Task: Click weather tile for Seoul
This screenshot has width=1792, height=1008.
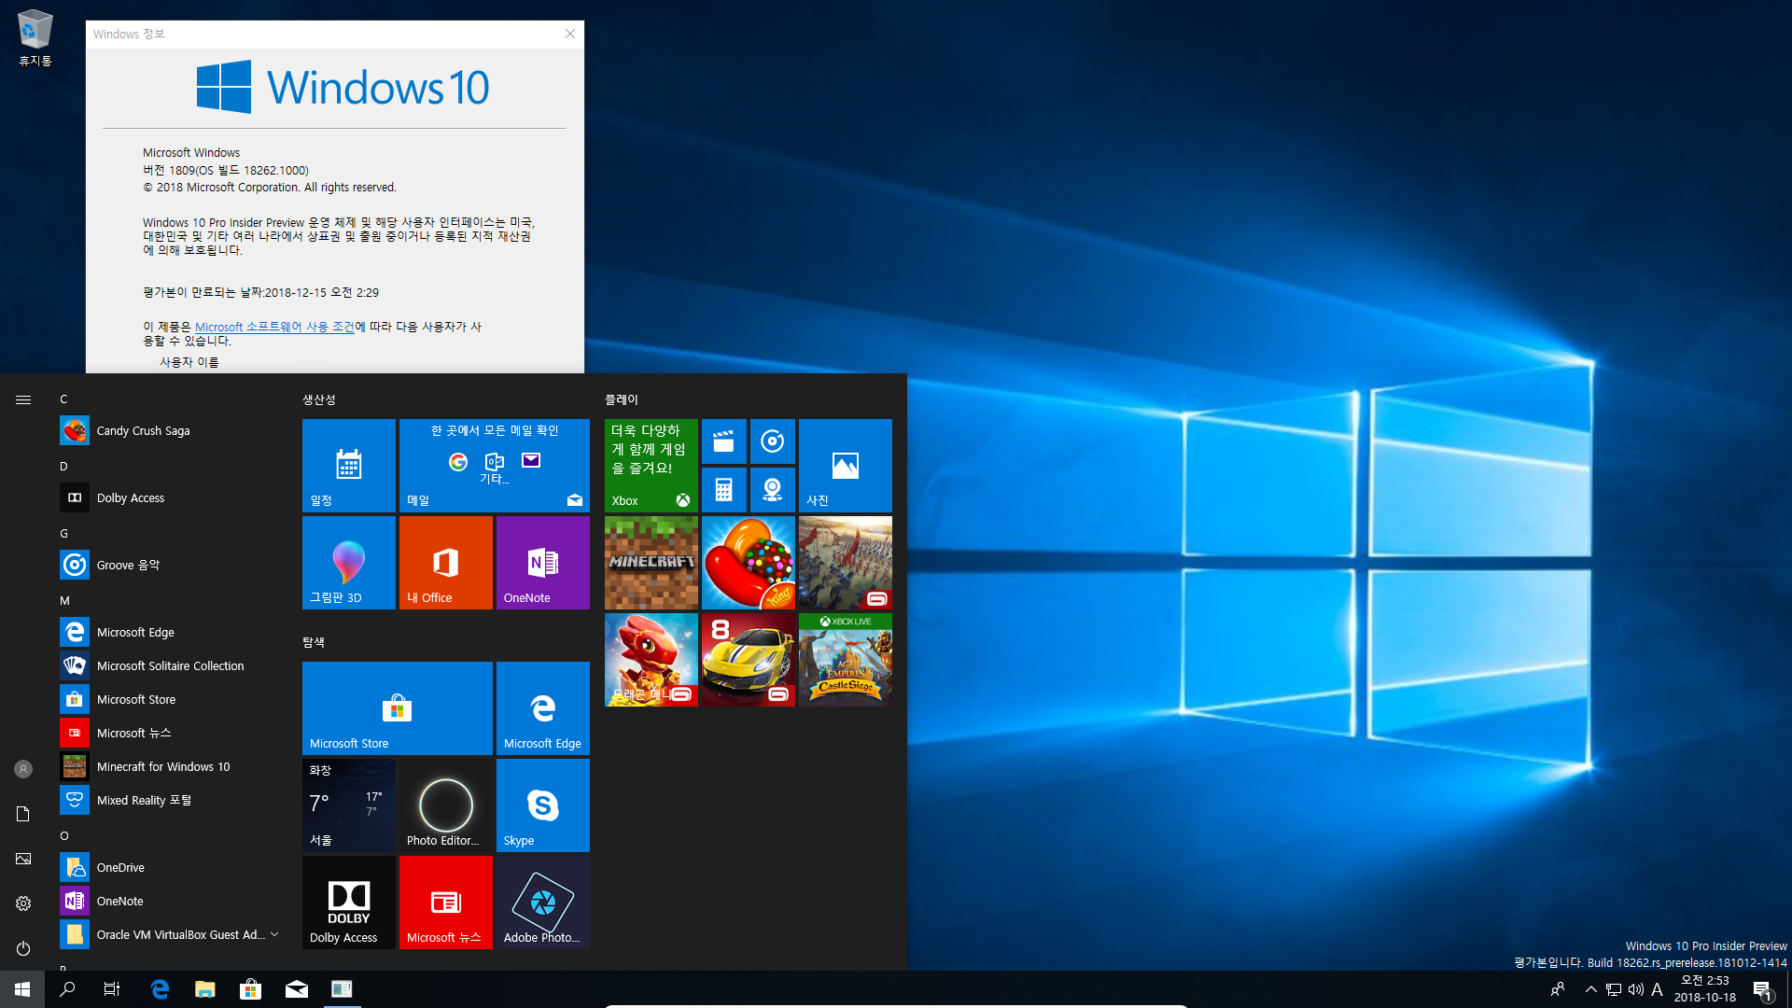Action: [x=348, y=805]
